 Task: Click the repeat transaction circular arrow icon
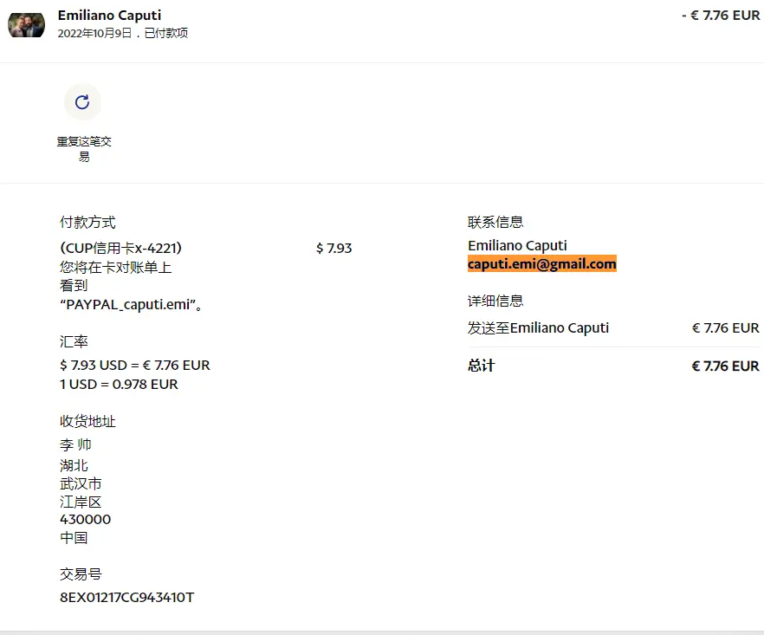tap(82, 102)
